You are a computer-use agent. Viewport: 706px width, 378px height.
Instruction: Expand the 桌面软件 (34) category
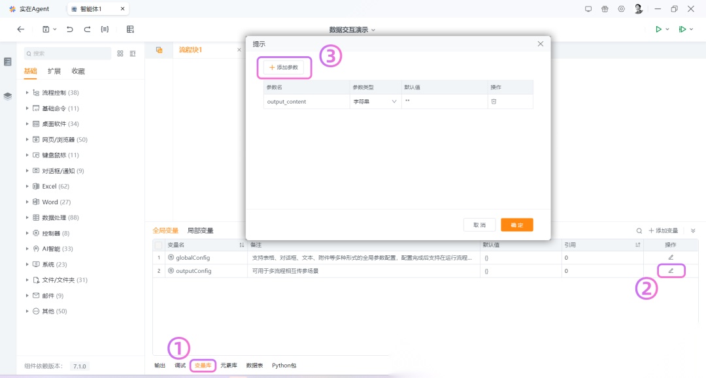27,123
